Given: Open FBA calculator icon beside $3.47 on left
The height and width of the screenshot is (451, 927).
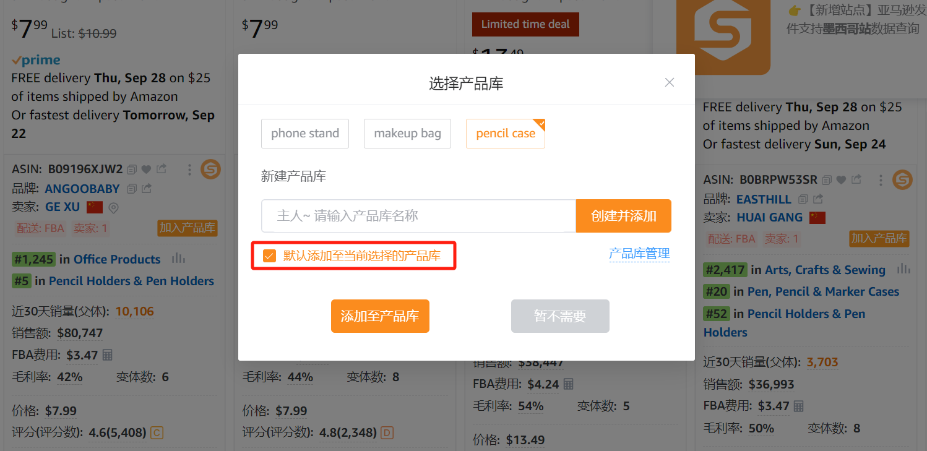Looking at the screenshot, I should coord(108,355).
